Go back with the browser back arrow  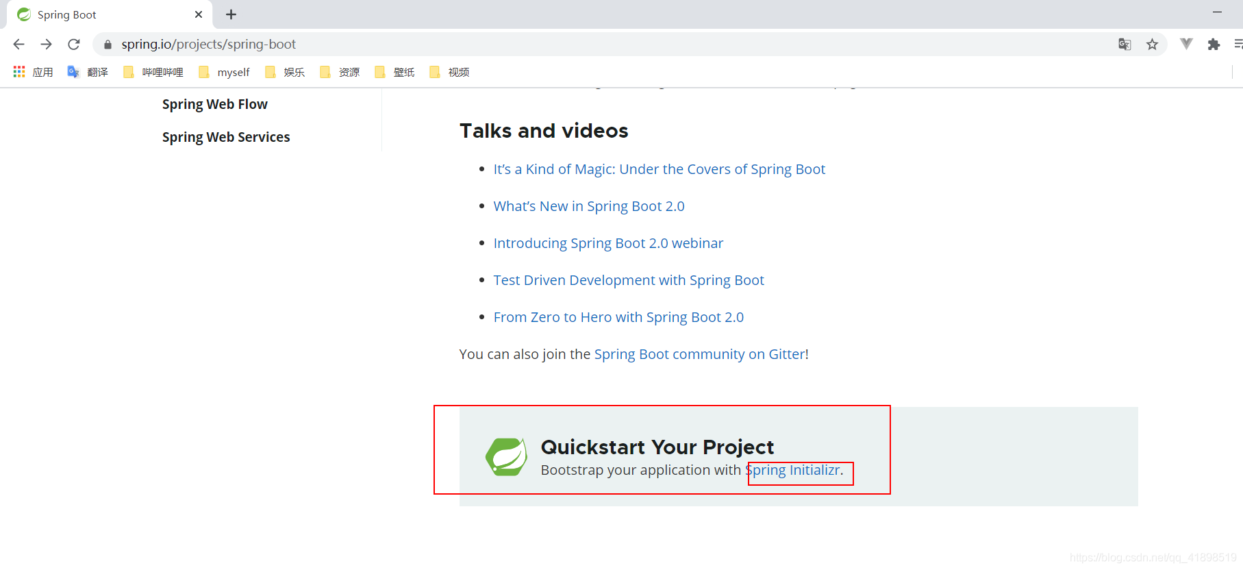click(18, 45)
